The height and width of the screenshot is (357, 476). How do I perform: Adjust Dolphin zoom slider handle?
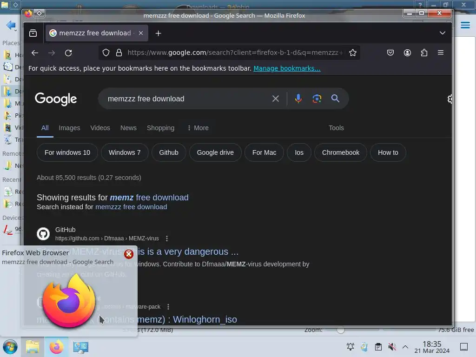click(x=341, y=330)
